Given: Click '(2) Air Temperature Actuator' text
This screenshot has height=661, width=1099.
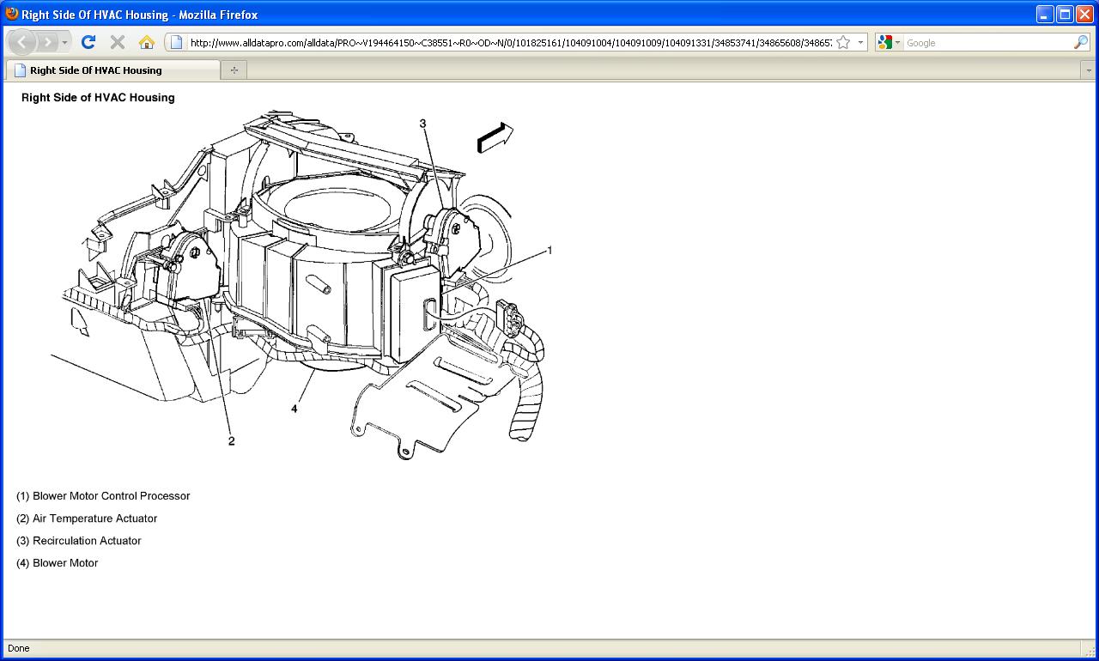Looking at the screenshot, I should click(87, 518).
